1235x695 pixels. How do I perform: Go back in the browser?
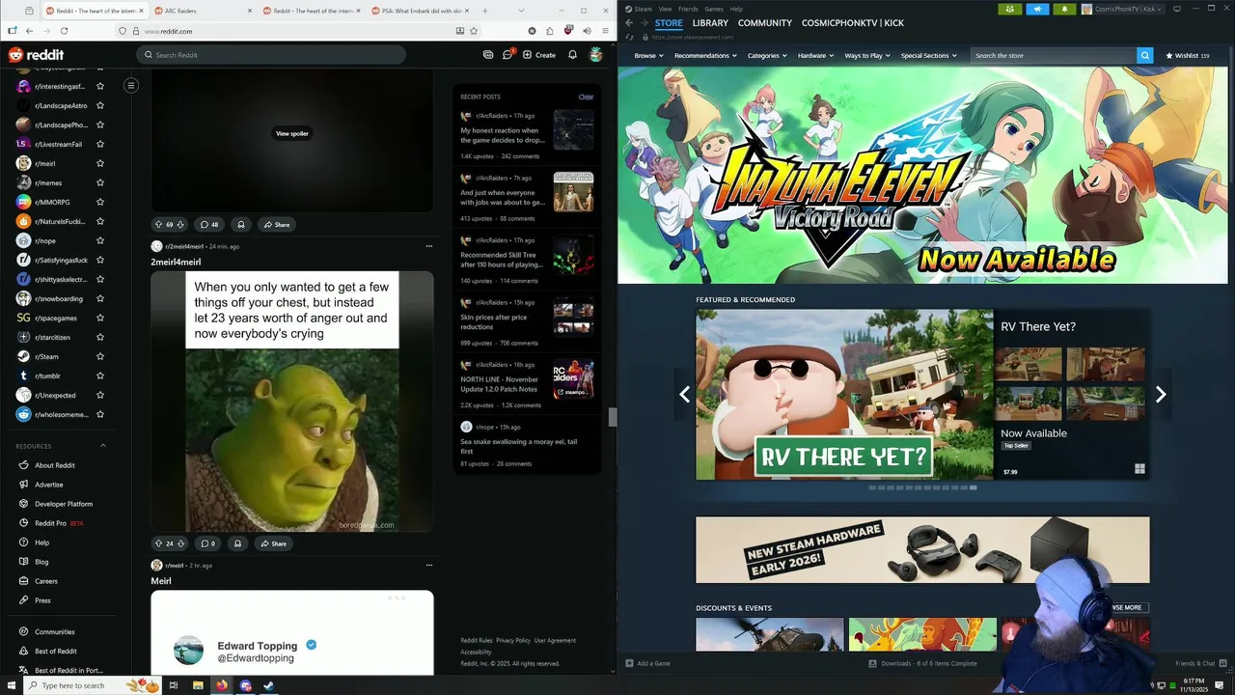click(x=29, y=31)
